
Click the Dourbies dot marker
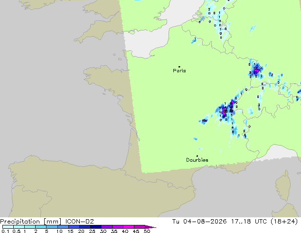pyautogui.click(x=197, y=156)
